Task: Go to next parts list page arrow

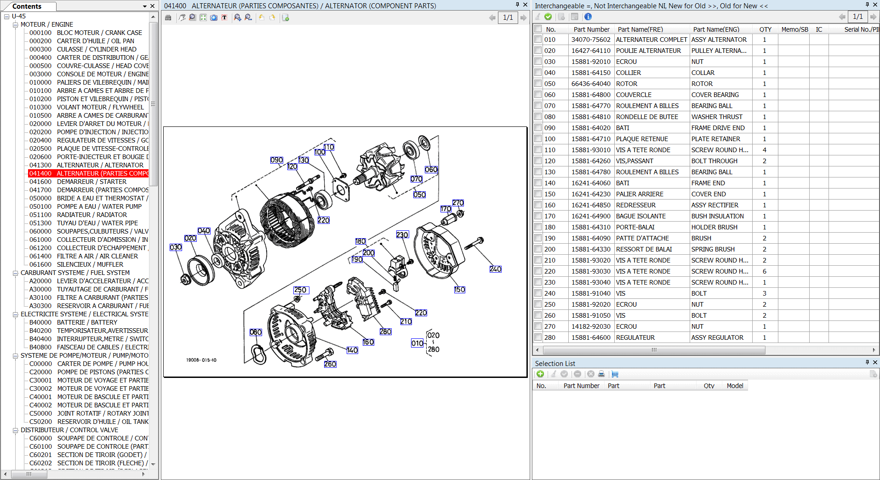Action: point(873,17)
